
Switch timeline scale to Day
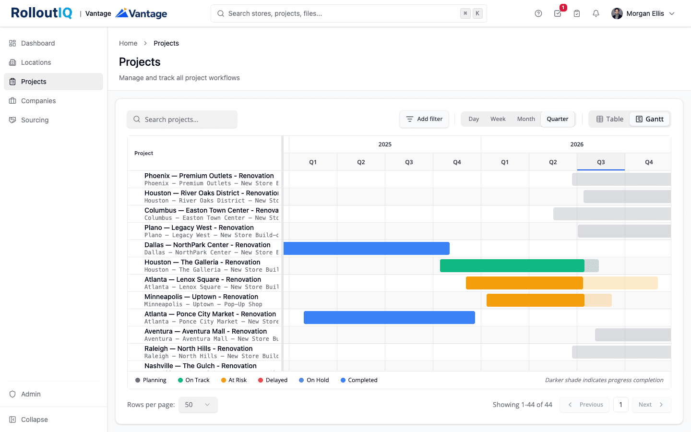(474, 119)
